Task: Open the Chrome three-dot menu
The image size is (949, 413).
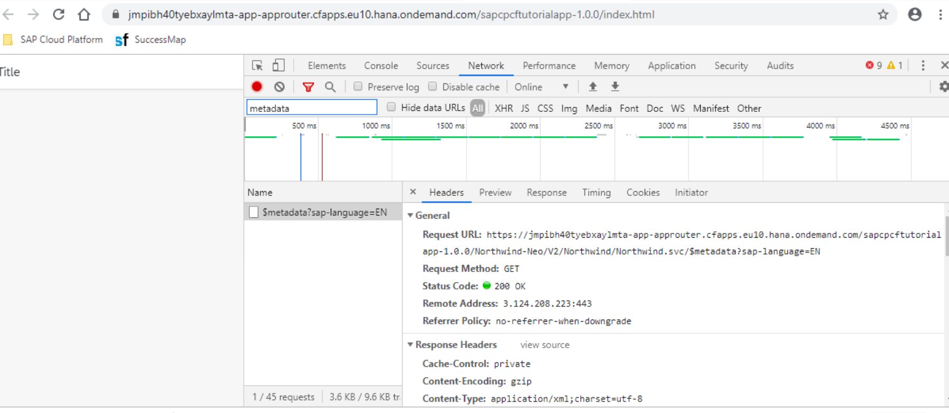Action: pos(941,14)
